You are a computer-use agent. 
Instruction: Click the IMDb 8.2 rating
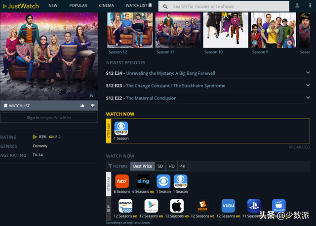[x=55, y=137]
